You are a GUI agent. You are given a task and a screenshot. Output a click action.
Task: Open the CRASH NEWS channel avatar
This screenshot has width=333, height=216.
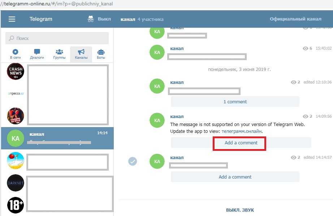pos(16,71)
